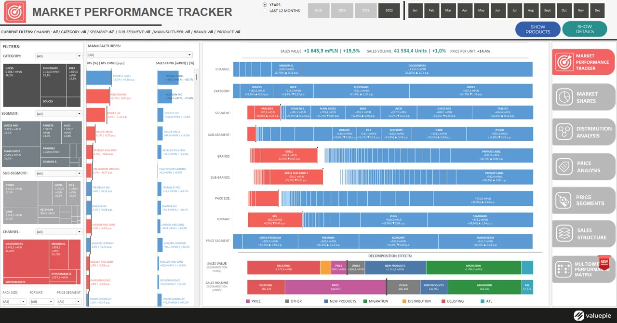
Task: Select the JUICES tile in category treemap
Action: (x=22, y=86)
